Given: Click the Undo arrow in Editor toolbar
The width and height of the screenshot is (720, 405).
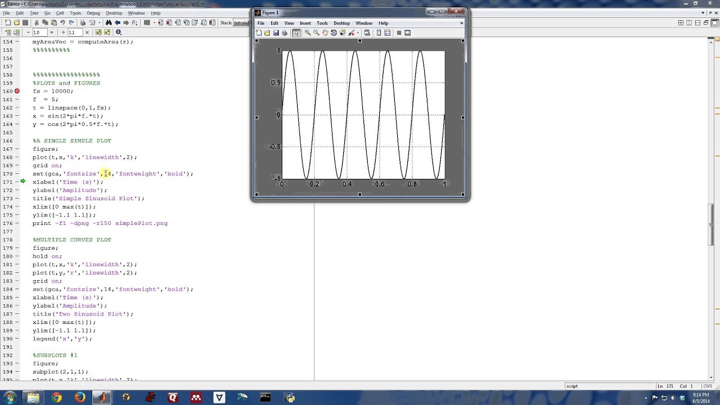Looking at the screenshot, I should click(x=62, y=22).
